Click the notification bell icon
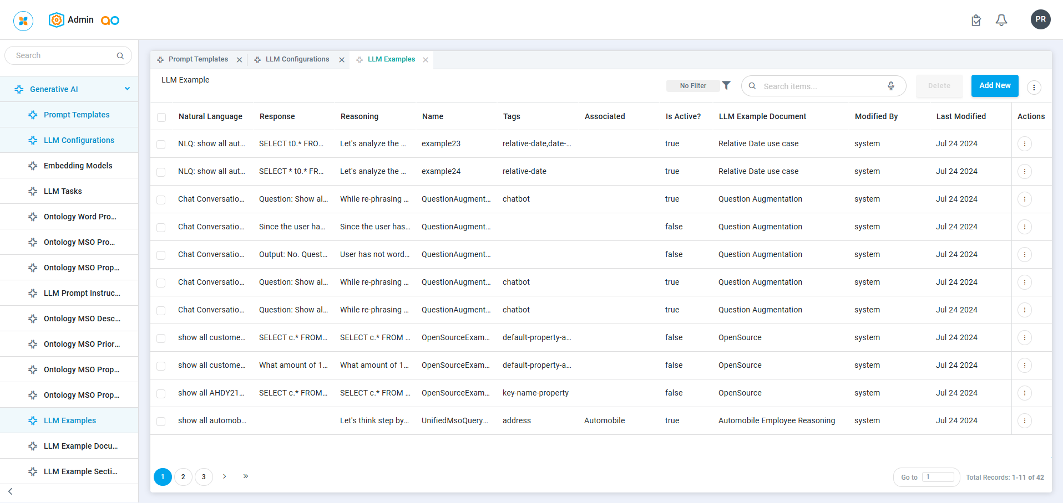This screenshot has height=503, width=1063. pos(1001,20)
